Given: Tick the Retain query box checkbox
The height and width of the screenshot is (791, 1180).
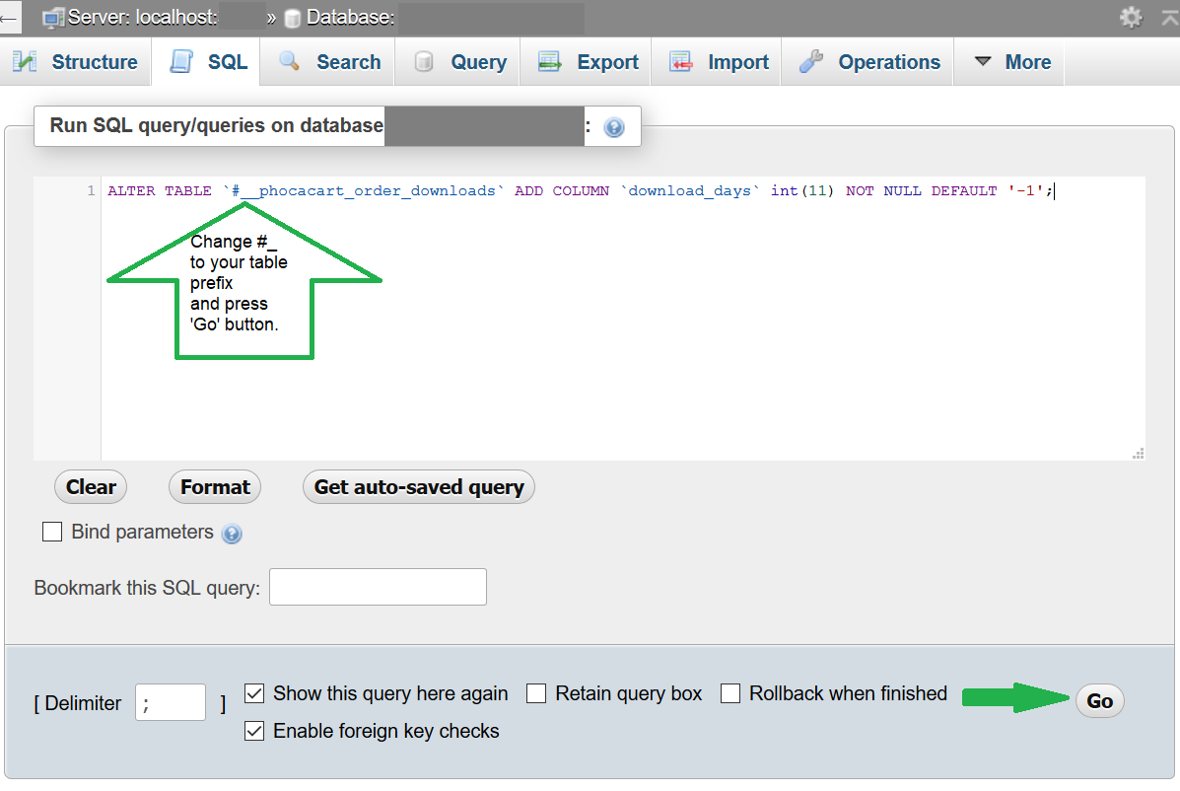Looking at the screenshot, I should 536,693.
